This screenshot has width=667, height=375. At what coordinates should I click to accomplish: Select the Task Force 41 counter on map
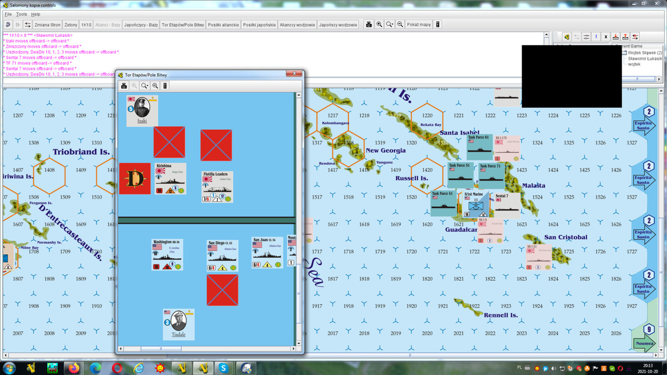coord(443,203)
